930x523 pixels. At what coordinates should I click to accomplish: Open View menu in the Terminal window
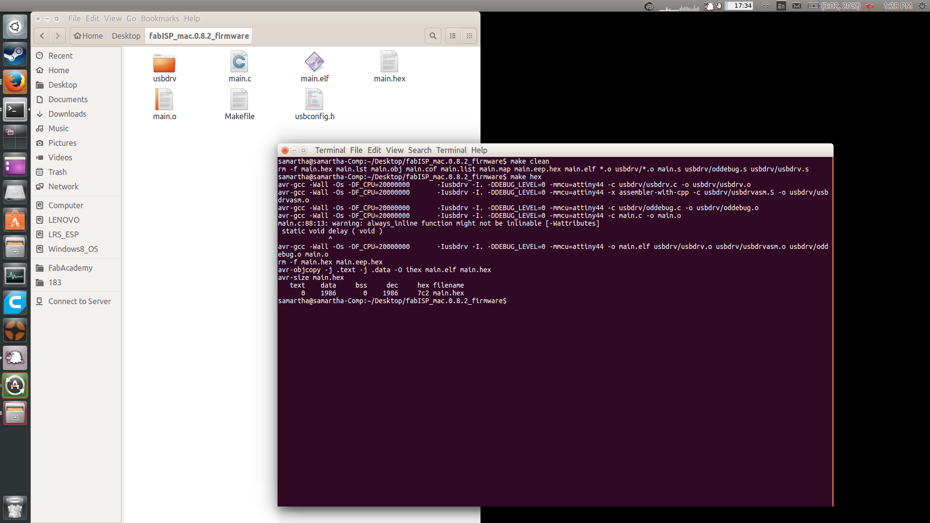point(395,150)
